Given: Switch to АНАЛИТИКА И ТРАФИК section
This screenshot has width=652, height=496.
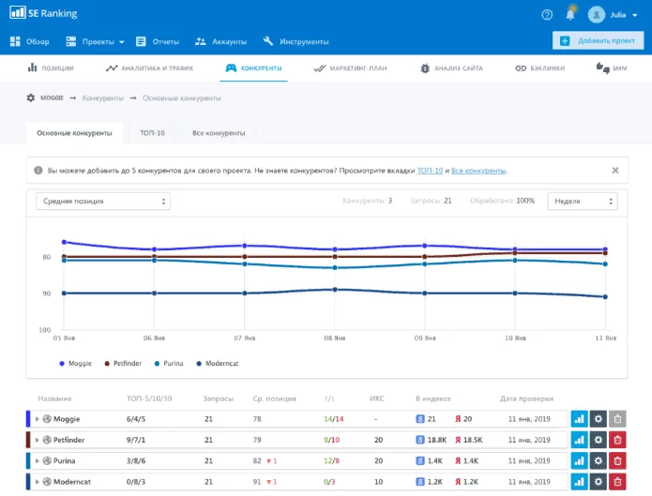Looking at the screenshot, I should [150, 68].
